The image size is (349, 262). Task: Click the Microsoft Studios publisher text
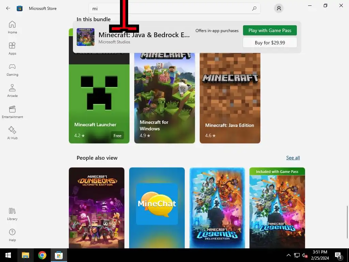(x=114, y=42)
